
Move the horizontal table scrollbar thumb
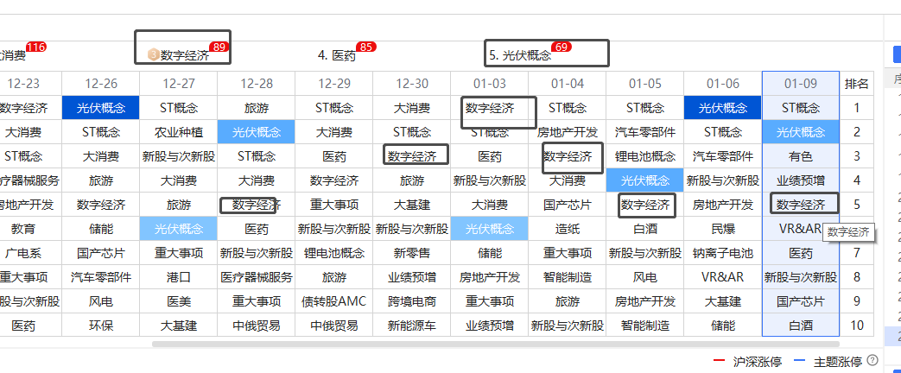(x=495, y=344)
